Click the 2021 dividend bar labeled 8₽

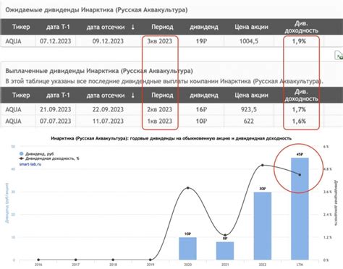pyautogui.click(x=225, y=251)
